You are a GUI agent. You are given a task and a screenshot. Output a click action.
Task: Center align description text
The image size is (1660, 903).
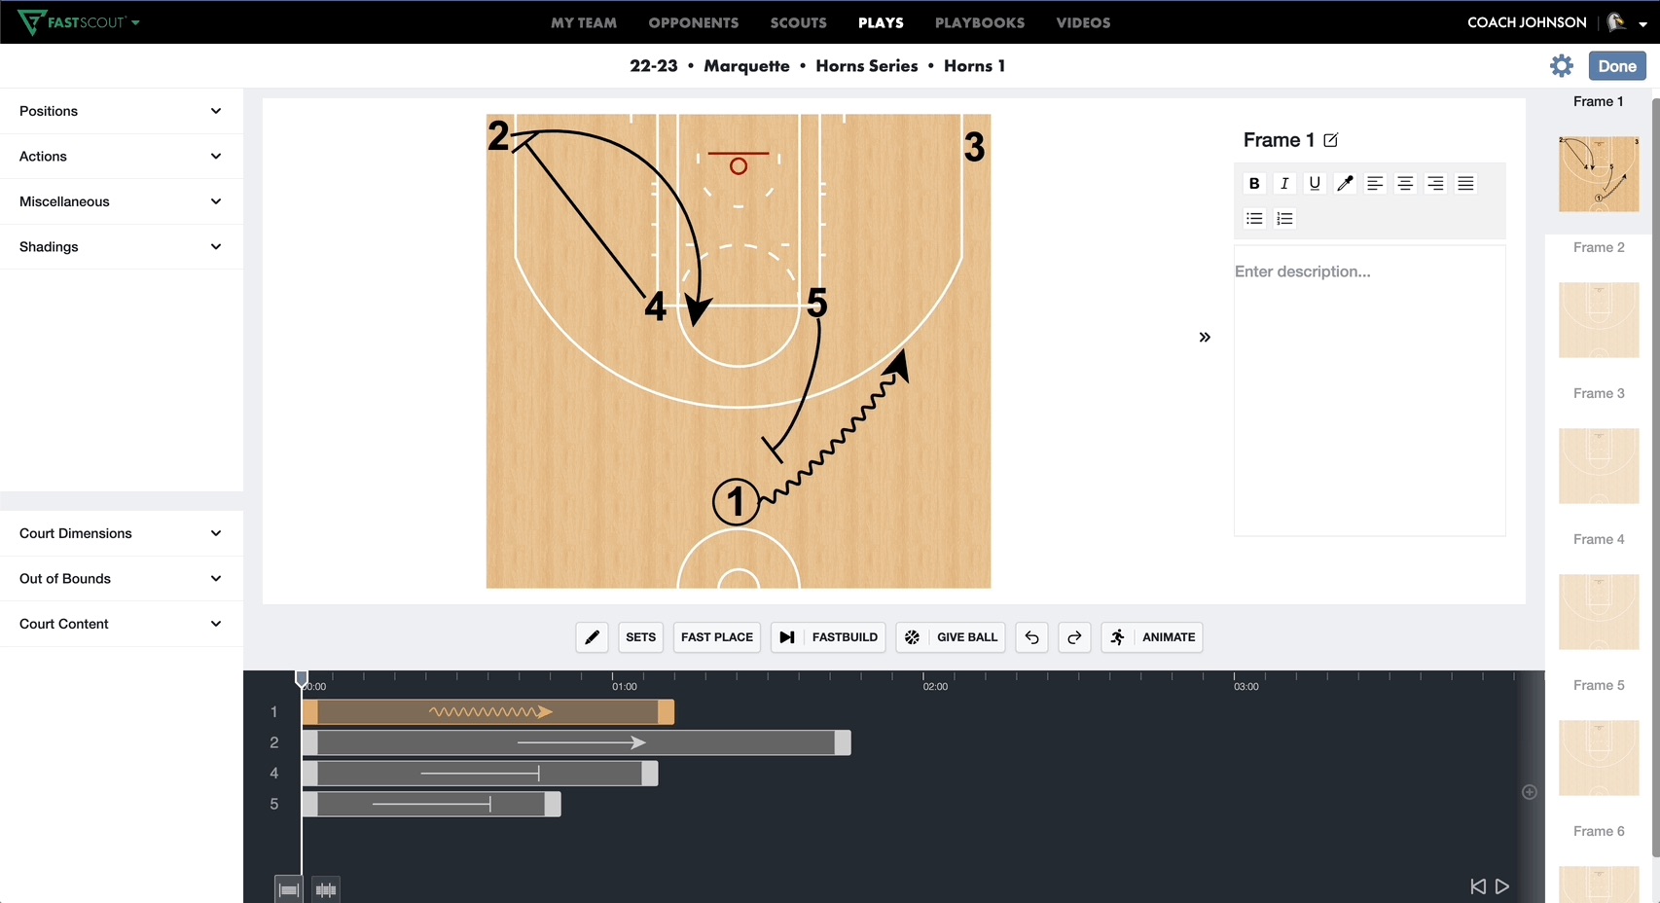point(1405,183)
